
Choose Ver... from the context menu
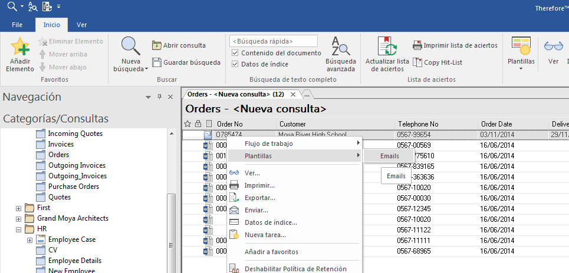pyautogui.click(x=295, y=173)
